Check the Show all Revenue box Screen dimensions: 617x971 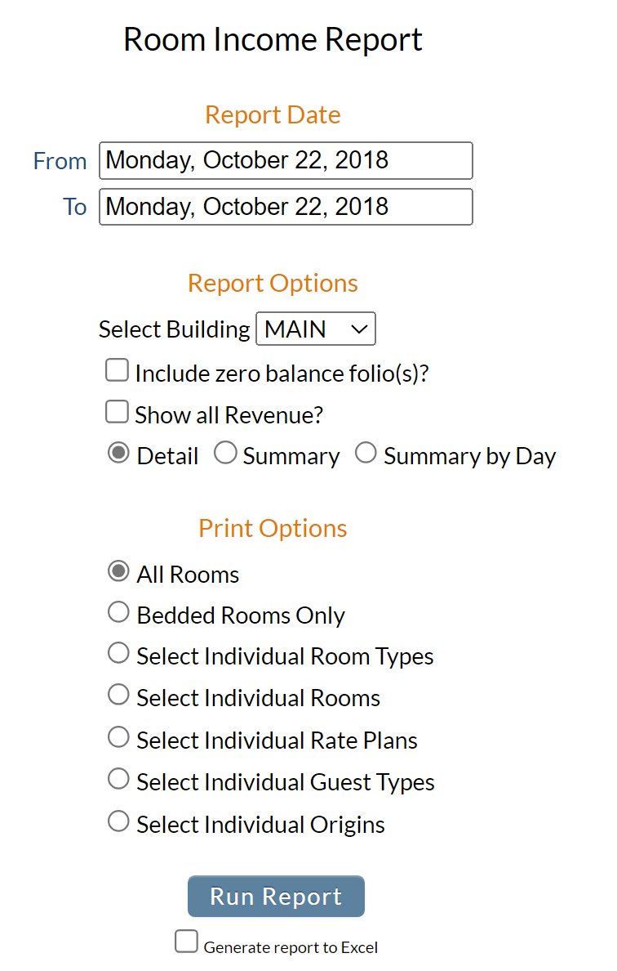[x=117, y=412]
